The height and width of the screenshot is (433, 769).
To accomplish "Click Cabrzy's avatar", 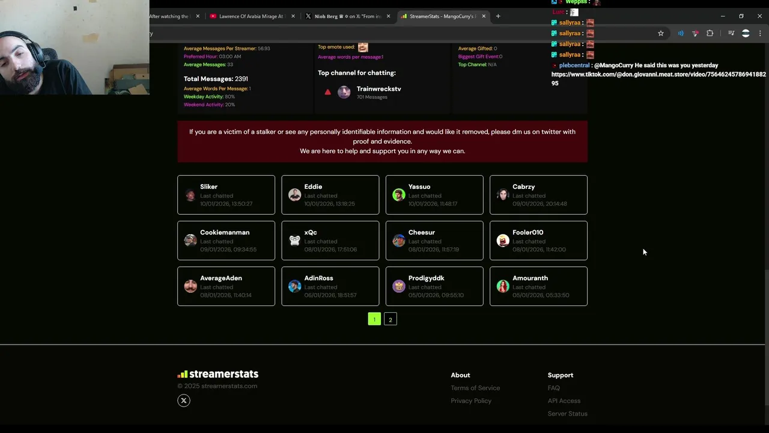I will pyautogui.click(x=503, y=195).
